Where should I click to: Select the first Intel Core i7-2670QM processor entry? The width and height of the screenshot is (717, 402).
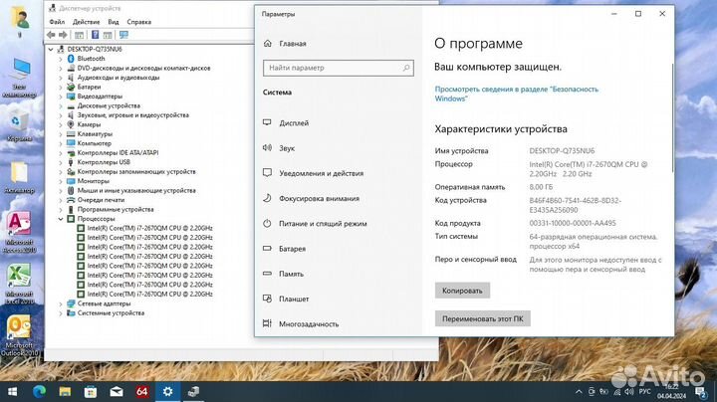click(x=149, y=228)
